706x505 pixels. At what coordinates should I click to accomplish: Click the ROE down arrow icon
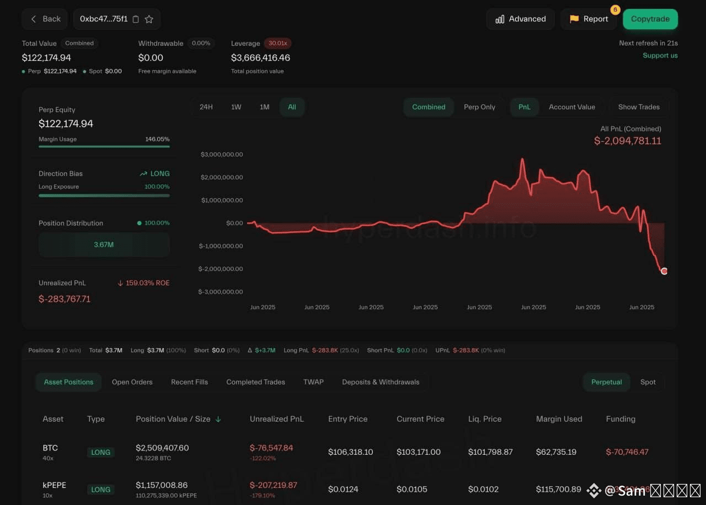coord(120,283)
